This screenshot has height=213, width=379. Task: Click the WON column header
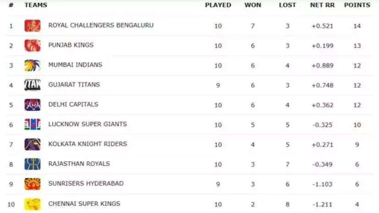pos(253,5)
